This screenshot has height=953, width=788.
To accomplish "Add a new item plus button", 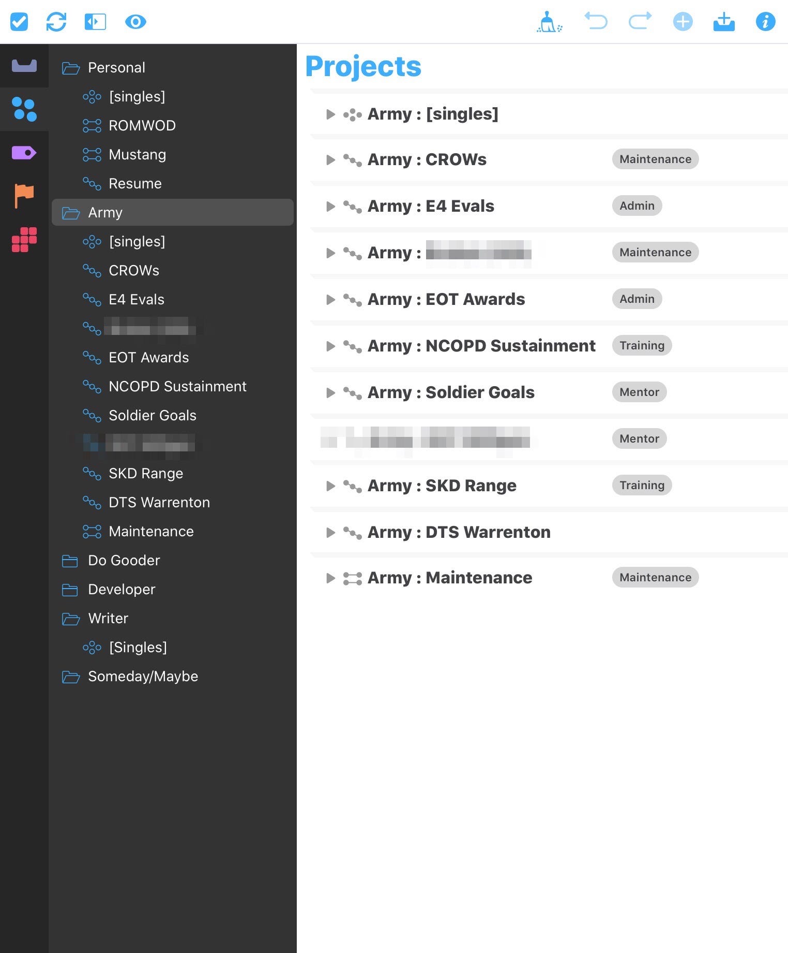I will [x=683, y=22].
